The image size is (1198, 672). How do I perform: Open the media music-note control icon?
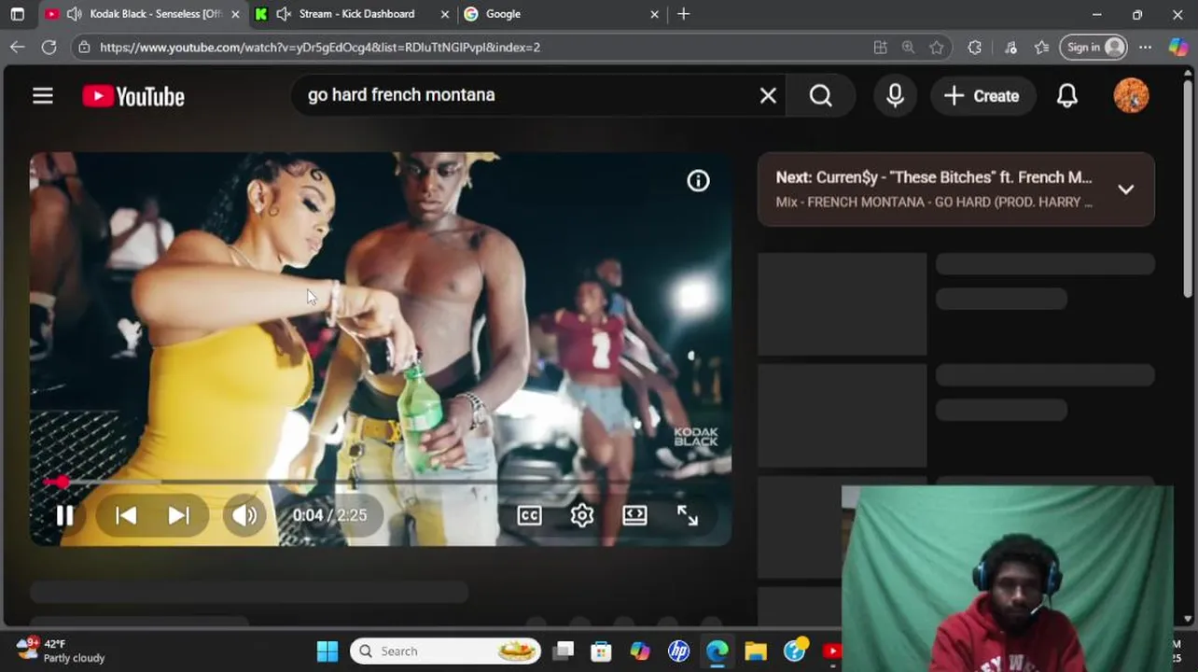click(1010, 47)
